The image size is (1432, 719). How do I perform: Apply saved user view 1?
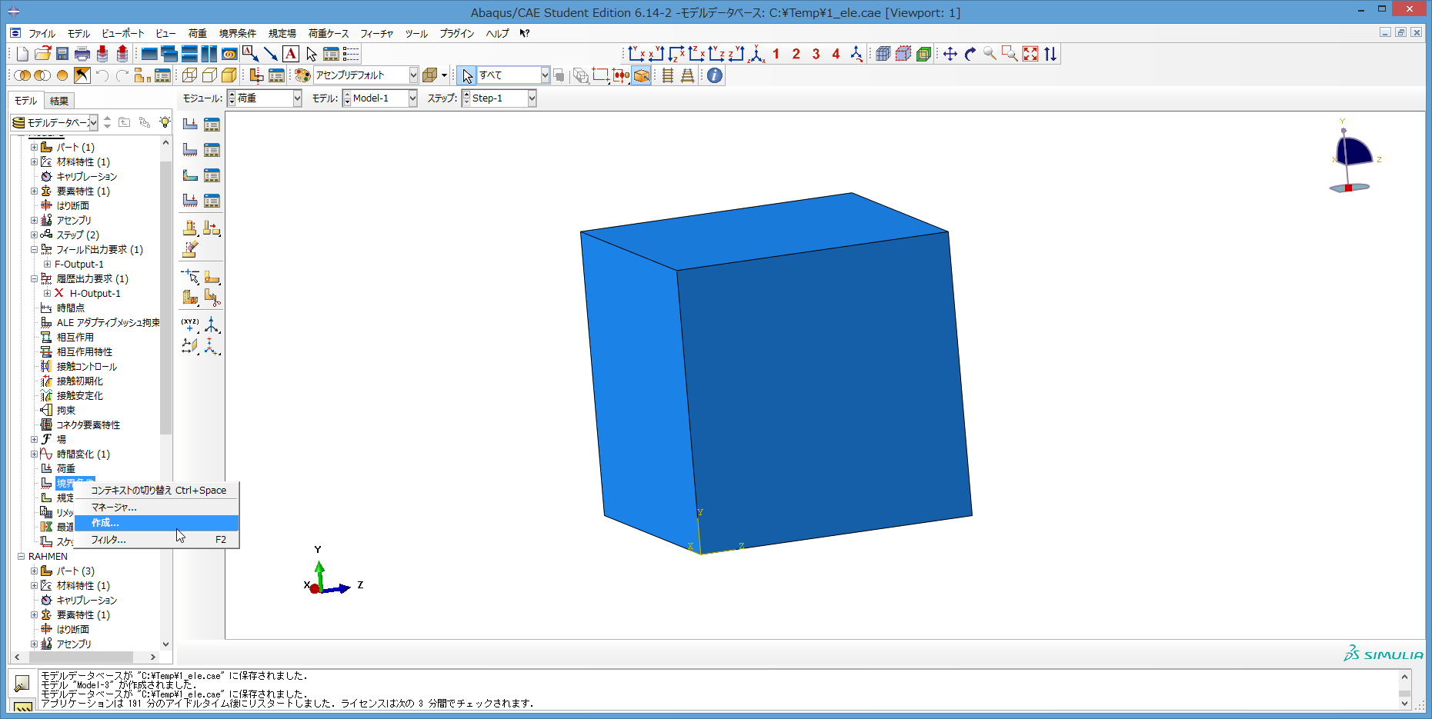pos(776,54)
